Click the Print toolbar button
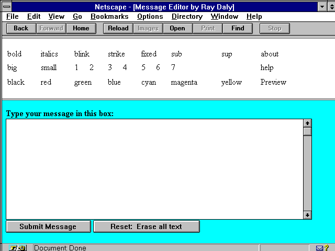 coord(208,28)
